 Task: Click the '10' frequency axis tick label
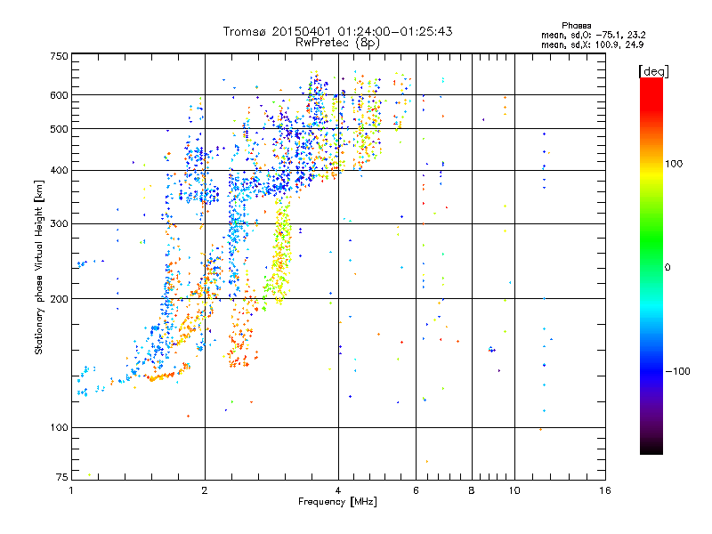point(514,490)
